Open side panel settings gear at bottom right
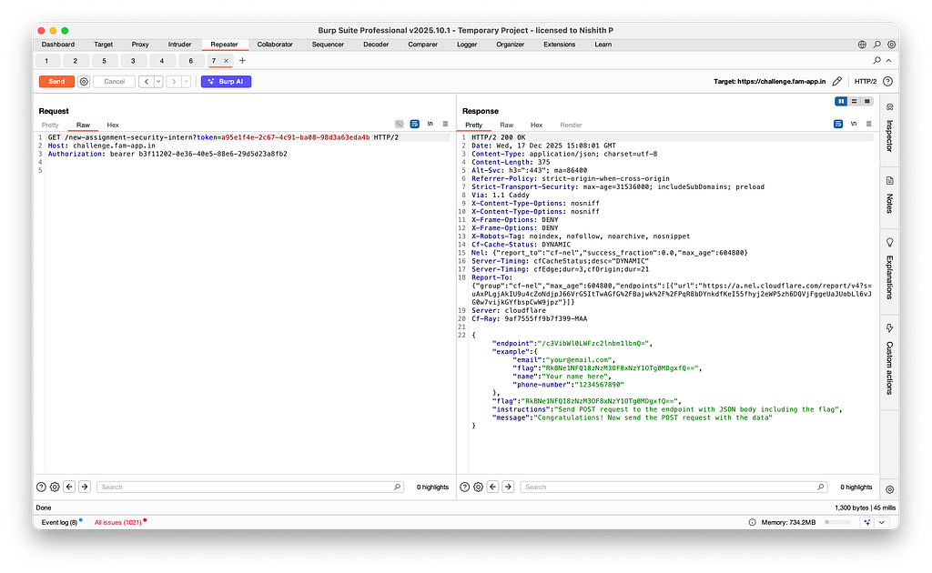 890,490
